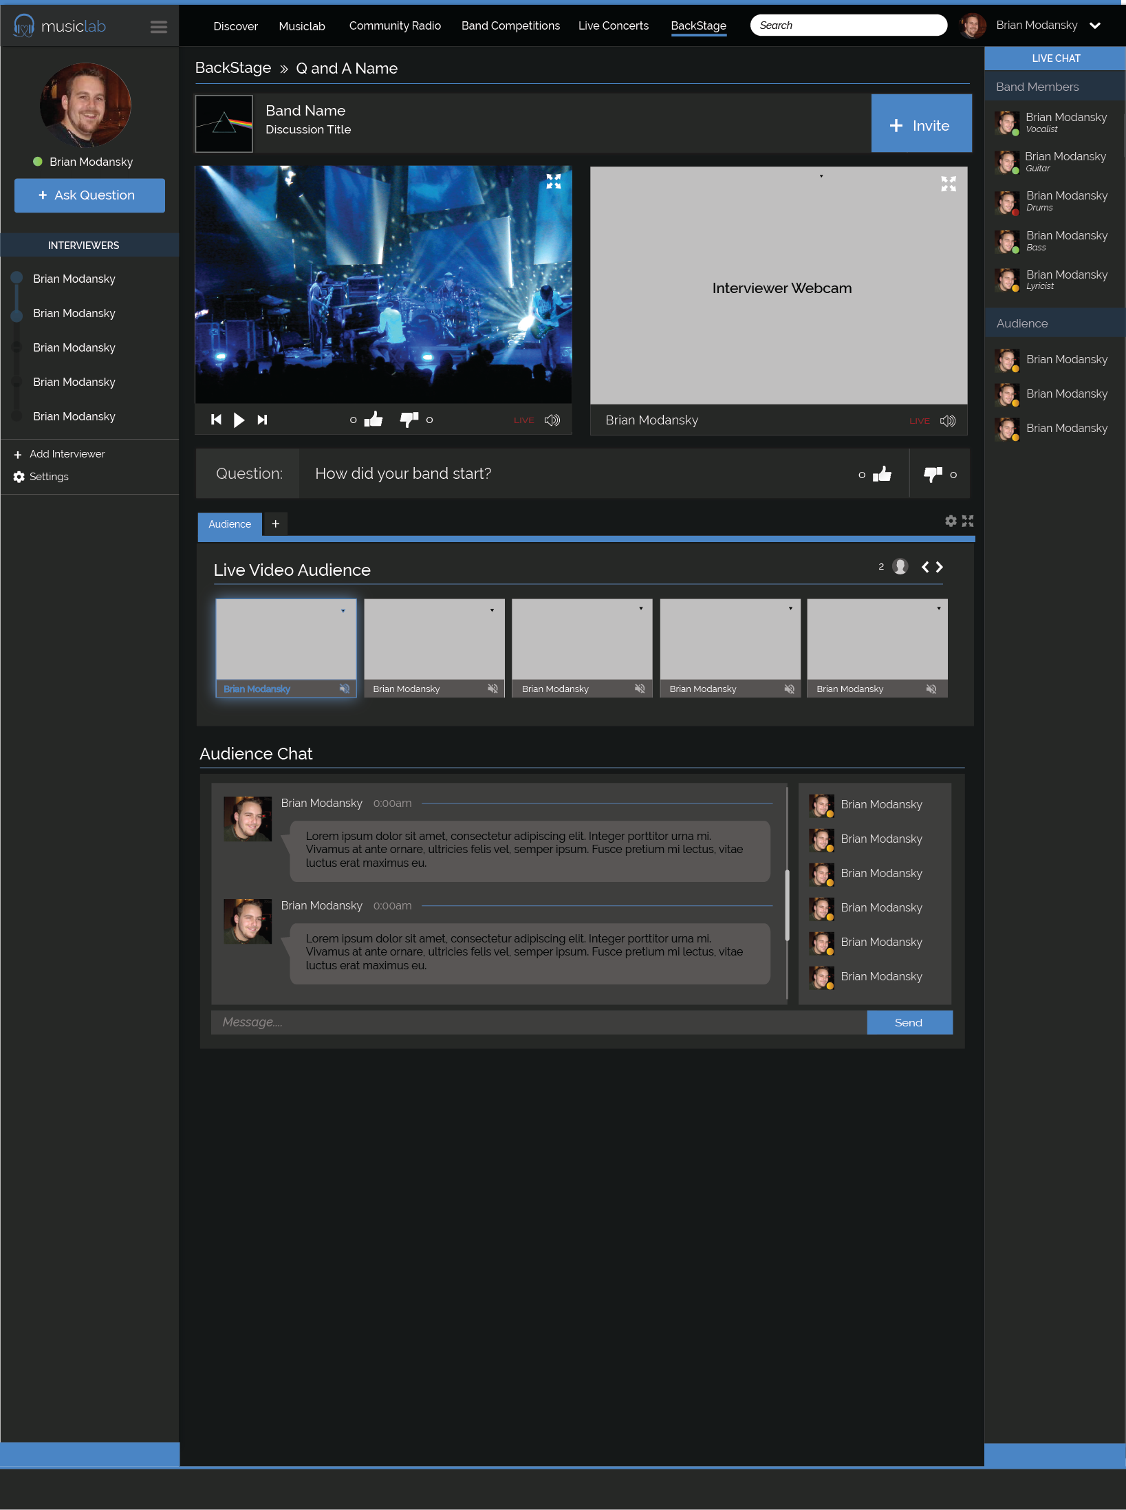
Task: Click avatar of first Audience Chat message
Action: [x=248, y=819]
